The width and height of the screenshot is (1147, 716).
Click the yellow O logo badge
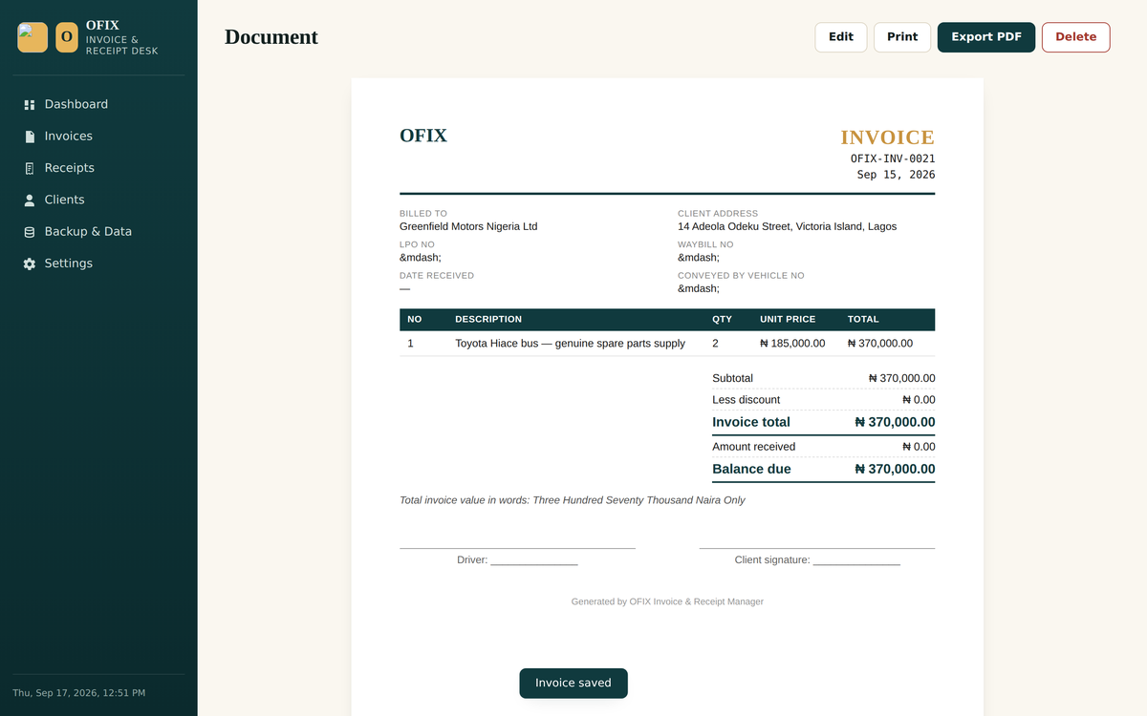pyautogui.click(x=67, y=37)
